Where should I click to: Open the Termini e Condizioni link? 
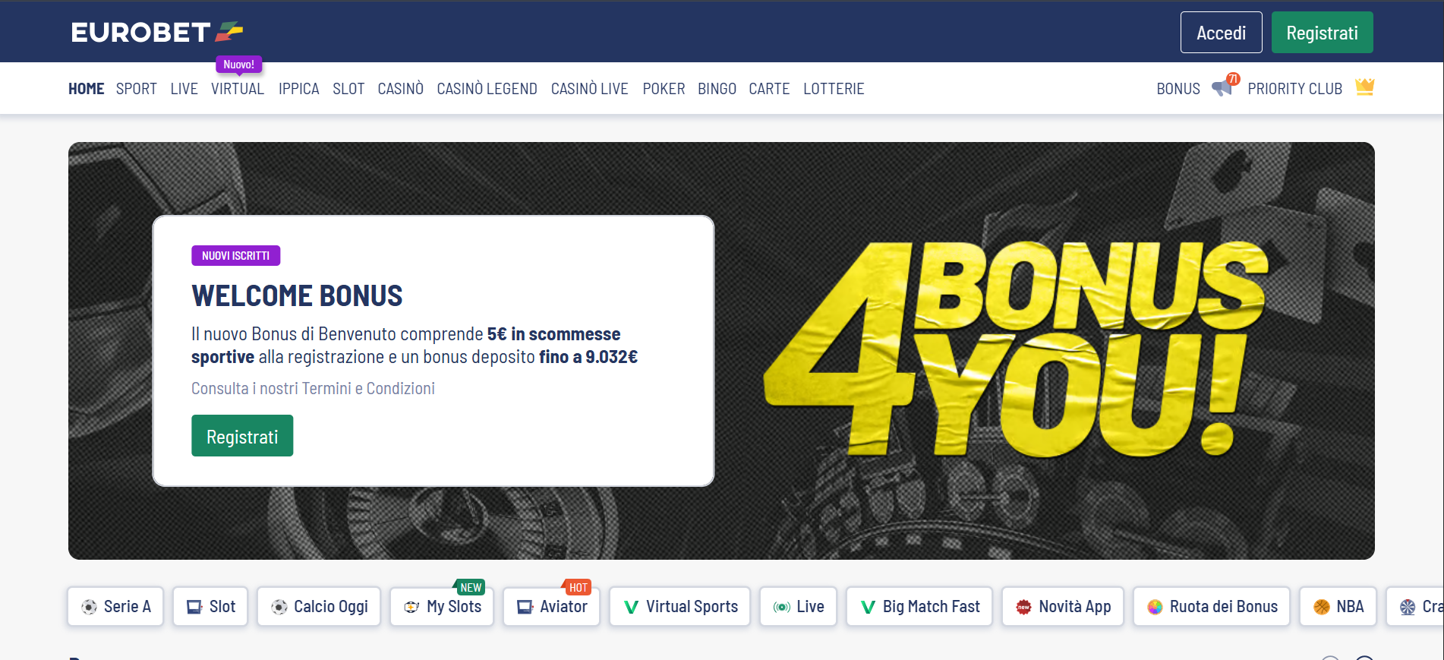[368, 389]
